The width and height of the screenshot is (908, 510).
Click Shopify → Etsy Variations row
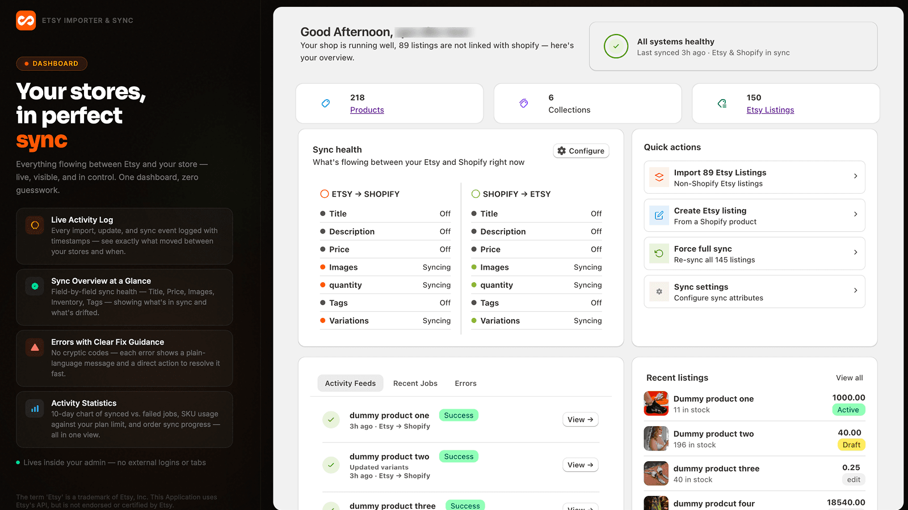(x=536, y=321)
